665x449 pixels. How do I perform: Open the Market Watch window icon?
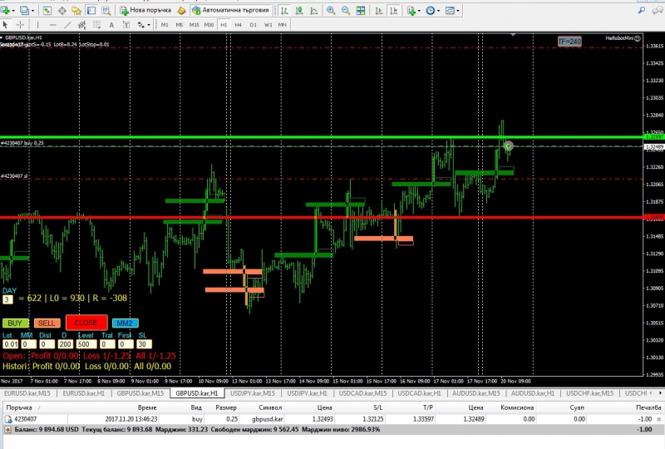[x=47, y=10]
